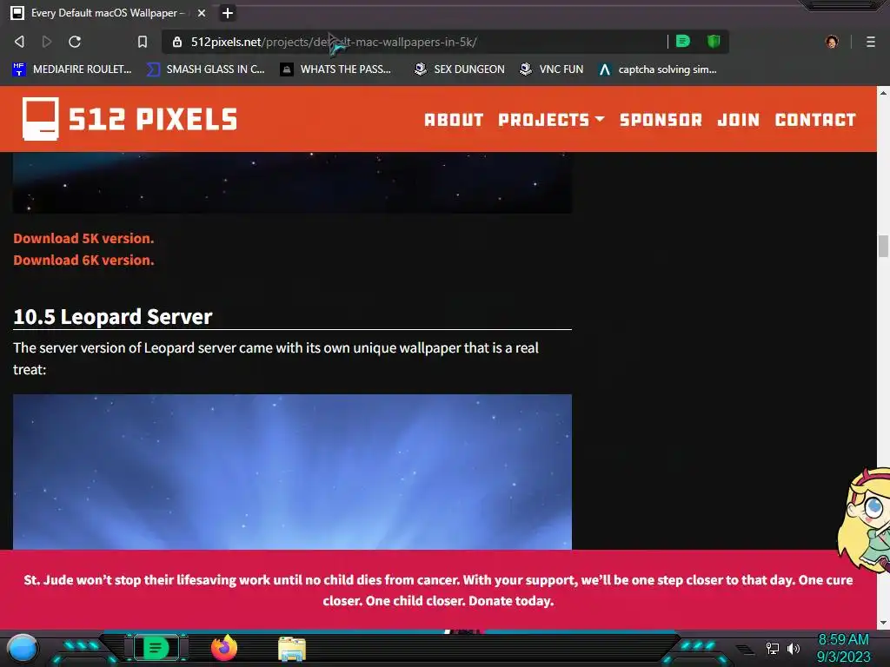
Task: Select the Every Default macOS Wallpaper tab
Action: [108, 12]
